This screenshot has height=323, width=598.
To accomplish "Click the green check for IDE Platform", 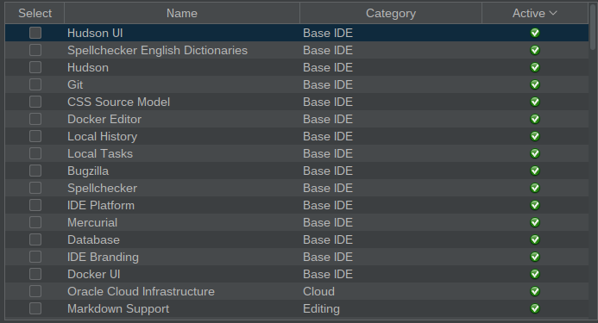I will pos(535,205).
